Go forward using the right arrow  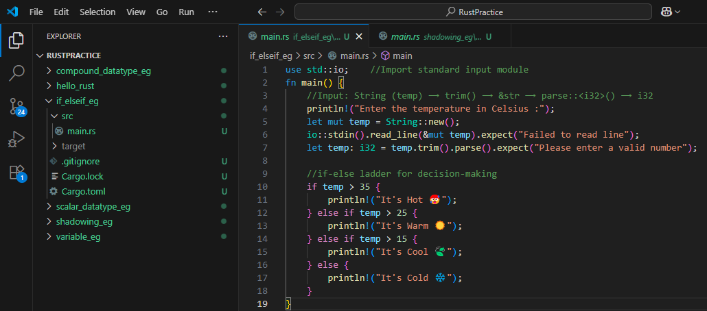coord(280,12)
